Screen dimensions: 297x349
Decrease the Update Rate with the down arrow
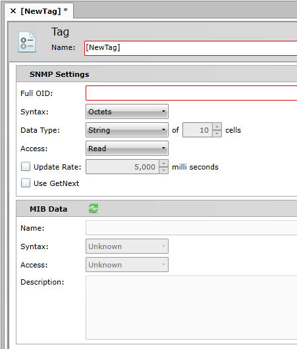pyautogui.click(x=164, y=170)
